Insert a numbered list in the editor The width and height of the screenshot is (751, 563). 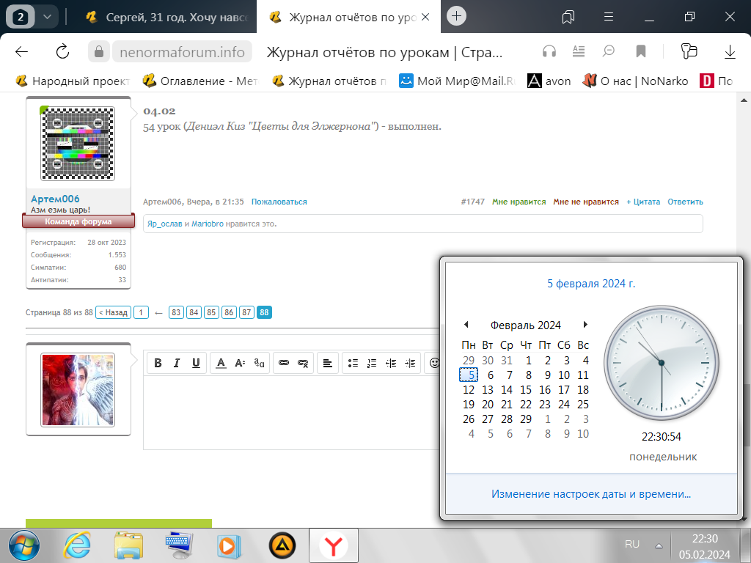point(372,363)
